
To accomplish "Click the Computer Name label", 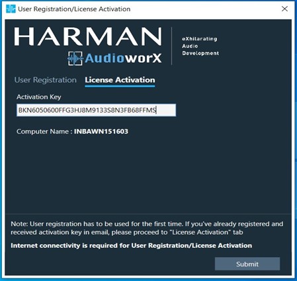I will tap(44, 132).
